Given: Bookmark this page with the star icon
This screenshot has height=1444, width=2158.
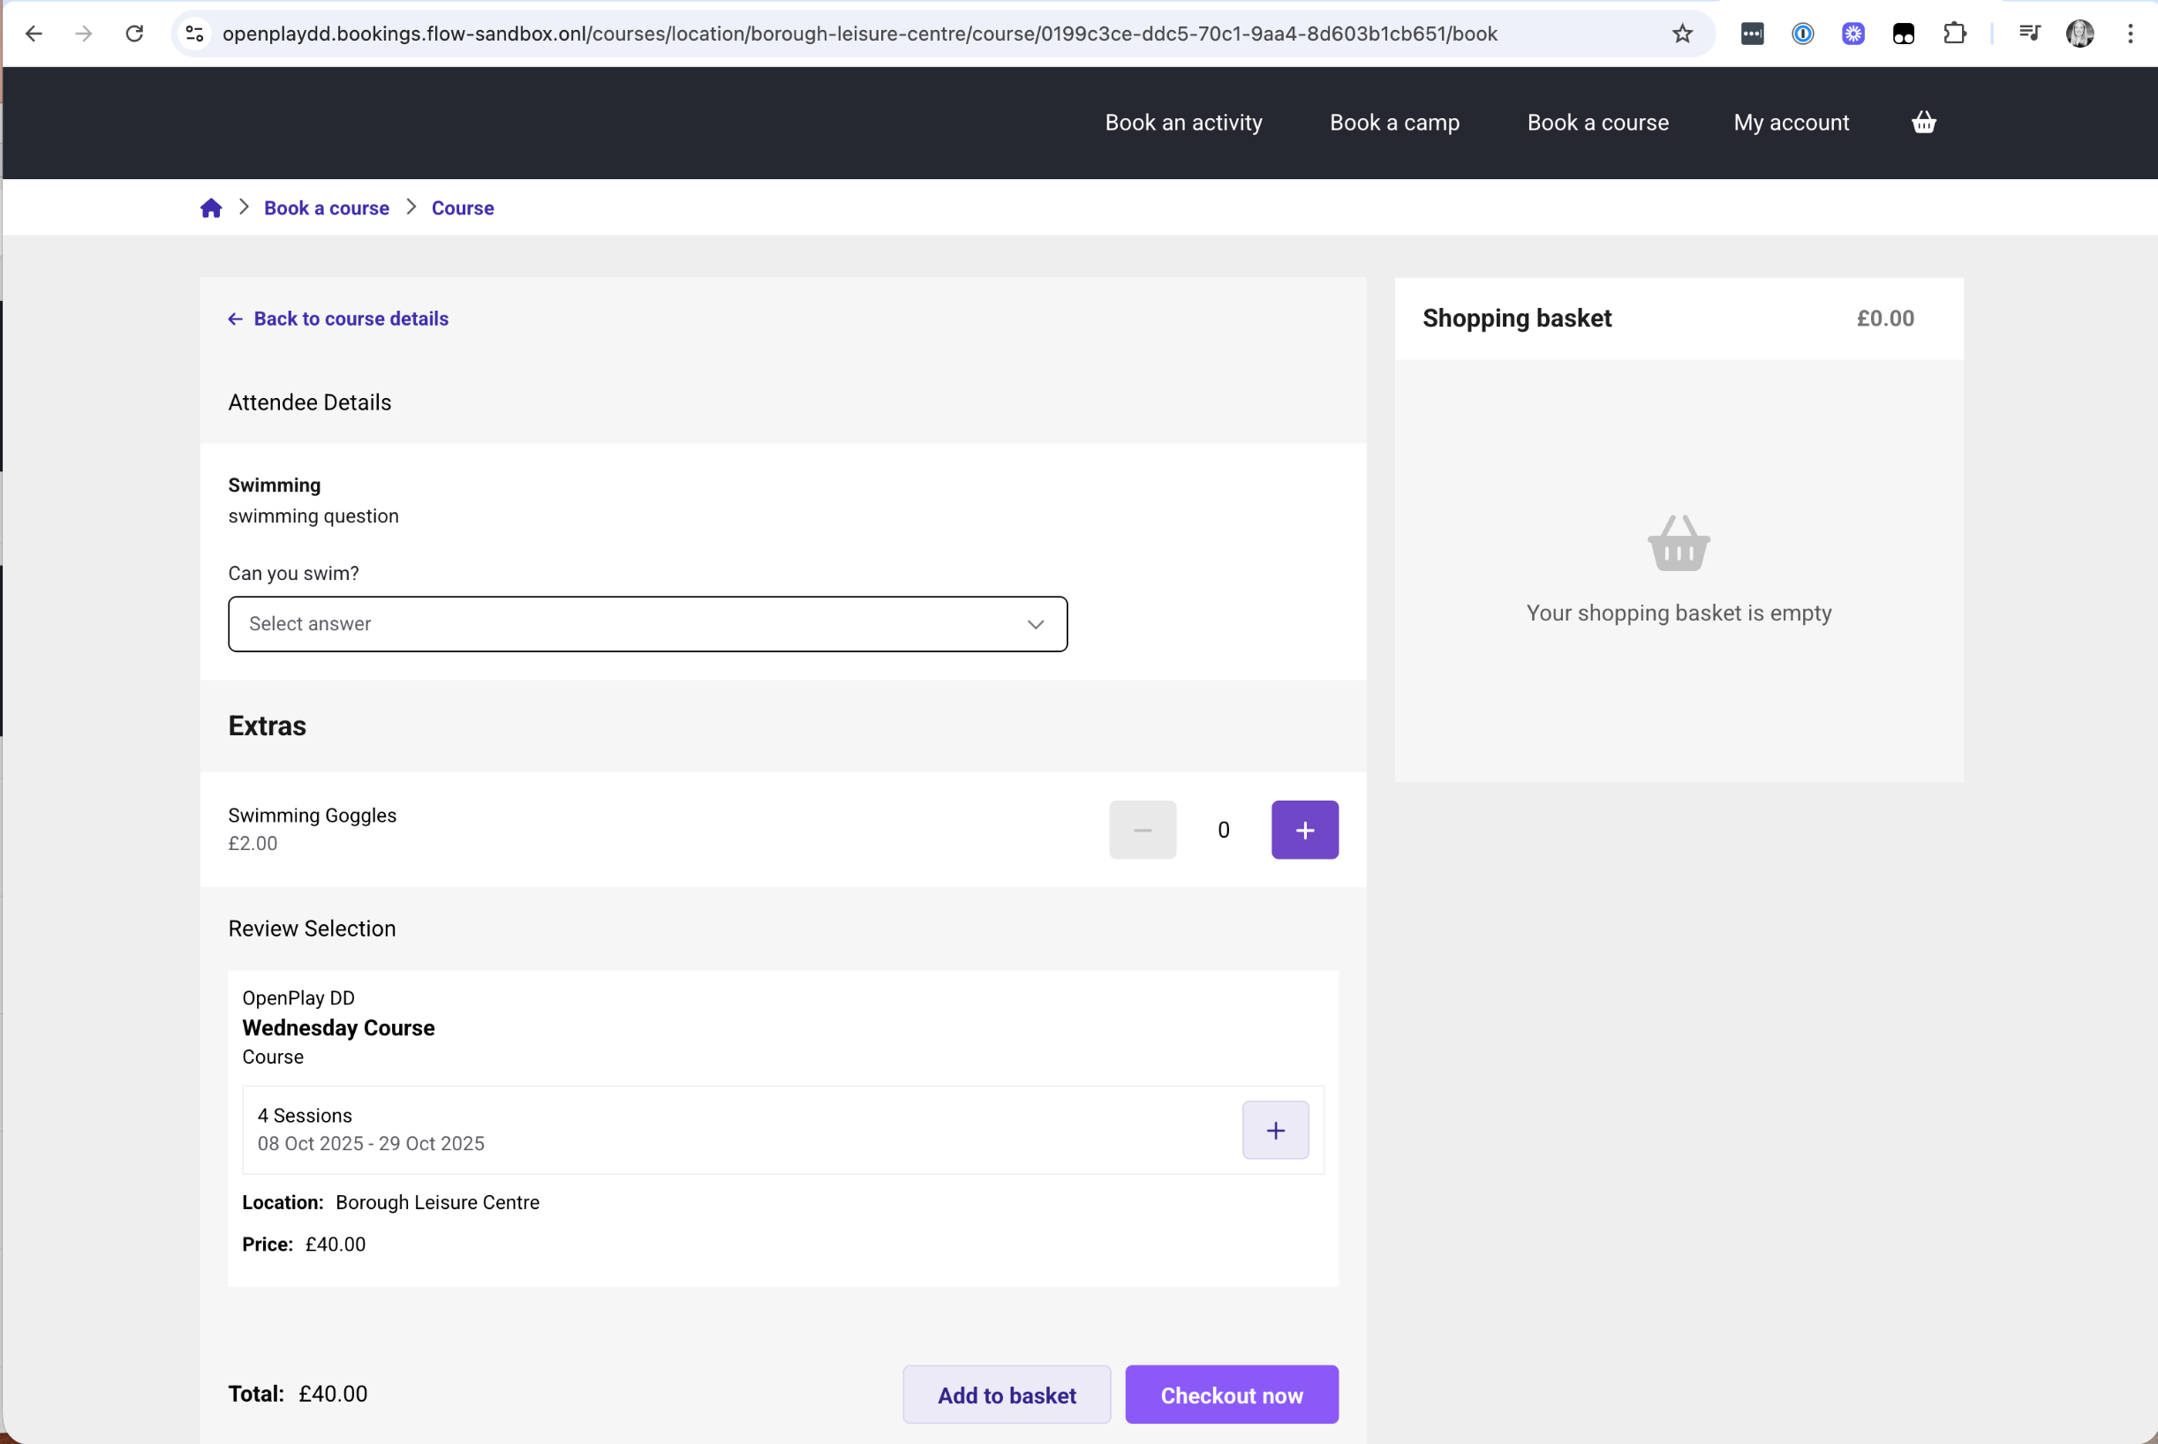Looking at the screenshot, I should pyautogui.click(x=1682, y=34).
